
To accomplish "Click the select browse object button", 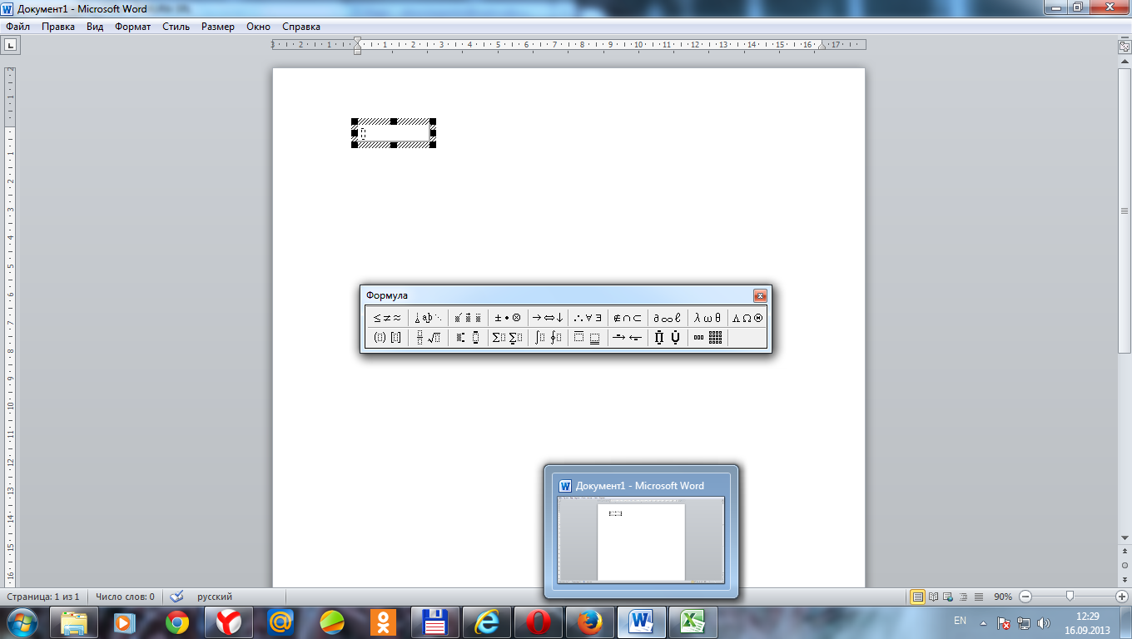I will click(x=1125, y=565).
